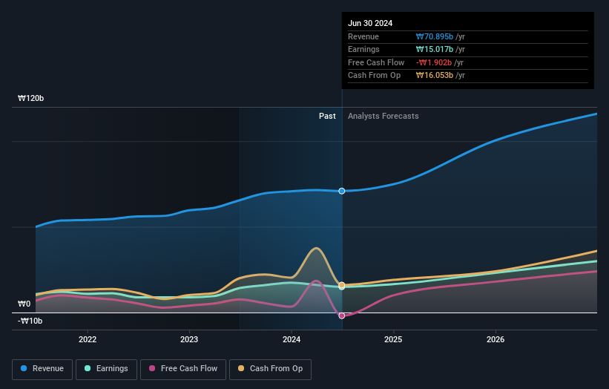Click the blue Revenue data point marker

pos(342,192)
